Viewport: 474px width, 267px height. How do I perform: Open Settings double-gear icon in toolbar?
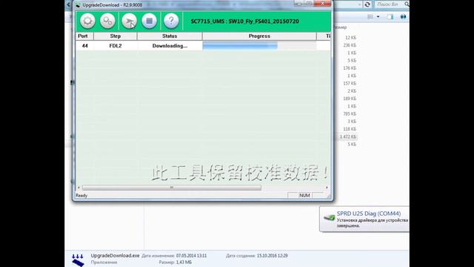(x=107, y=21)
